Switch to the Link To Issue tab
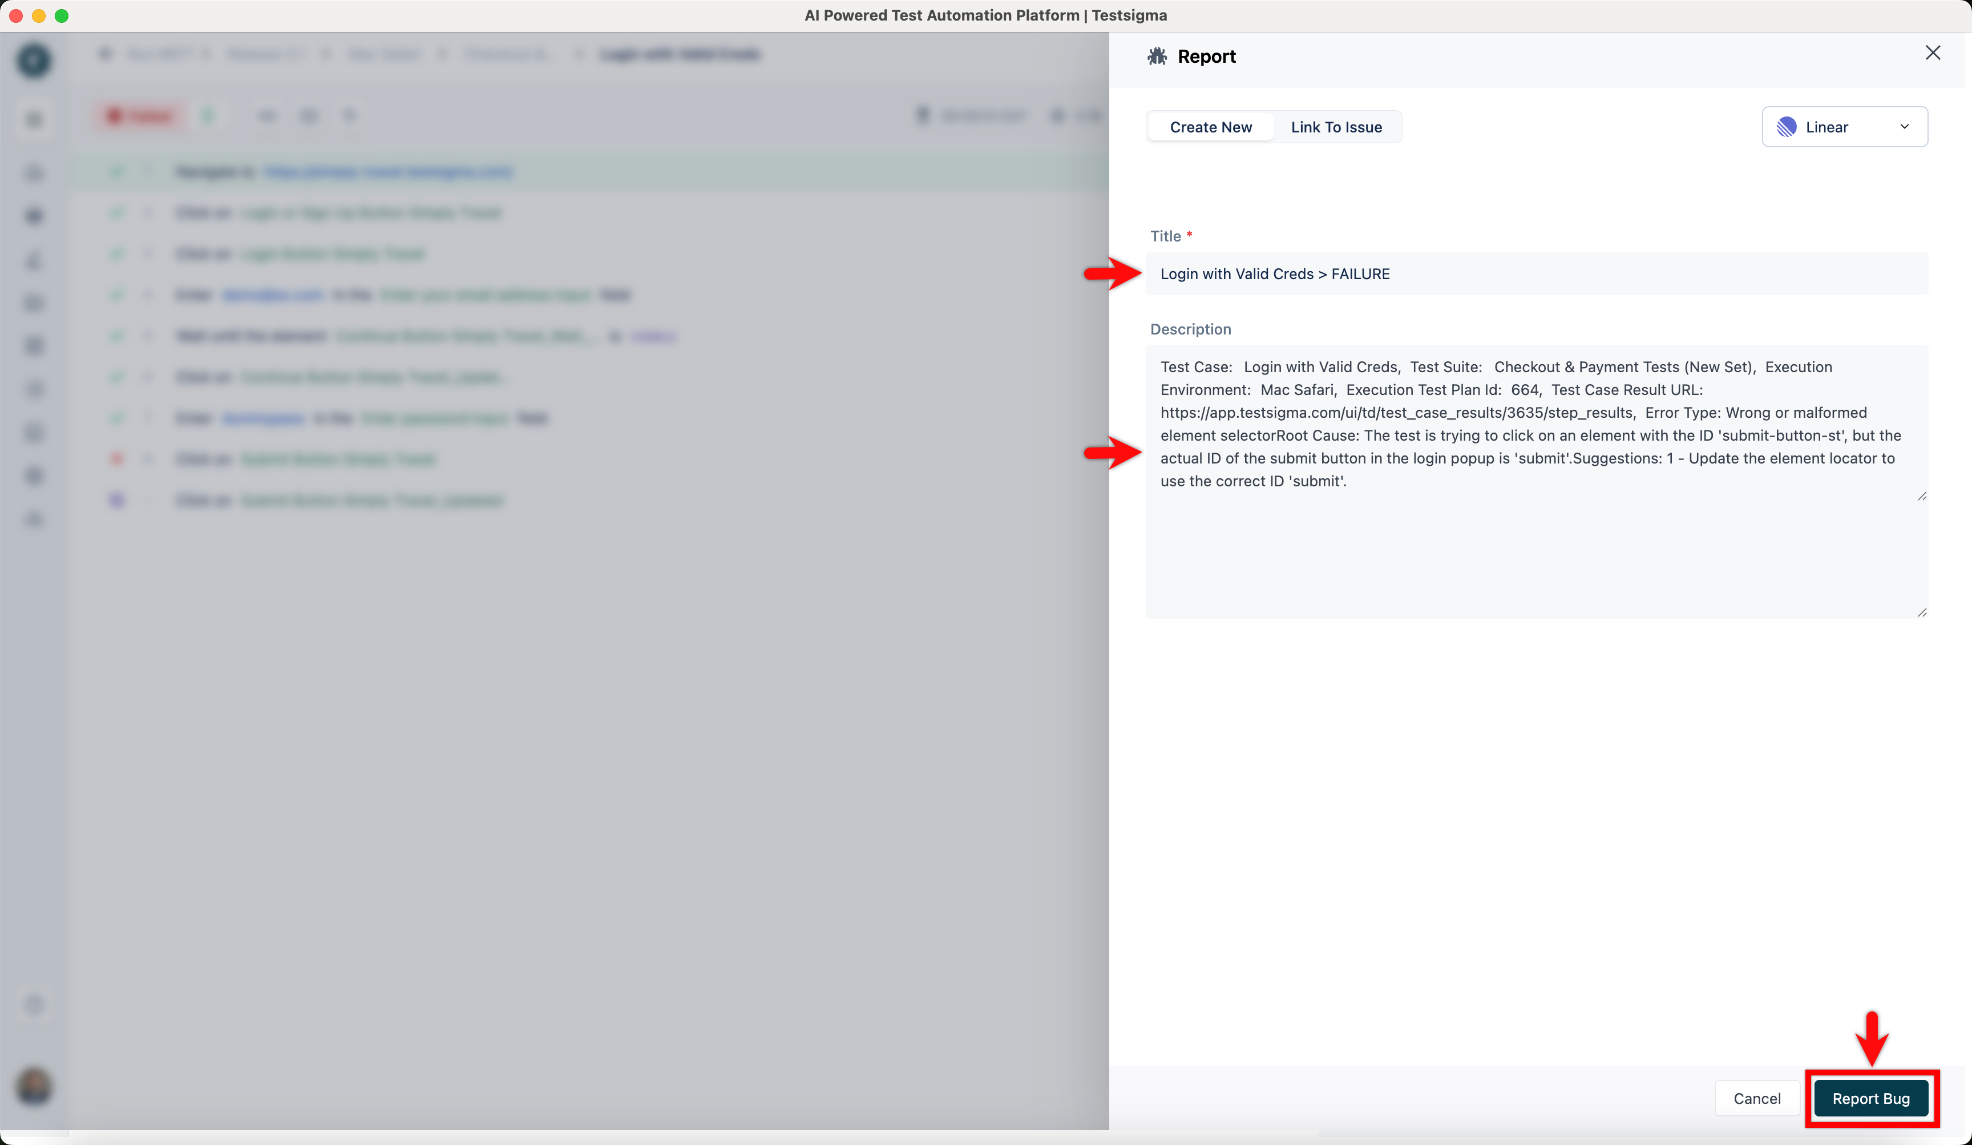1972x1145 pixels. [1336, 127]
